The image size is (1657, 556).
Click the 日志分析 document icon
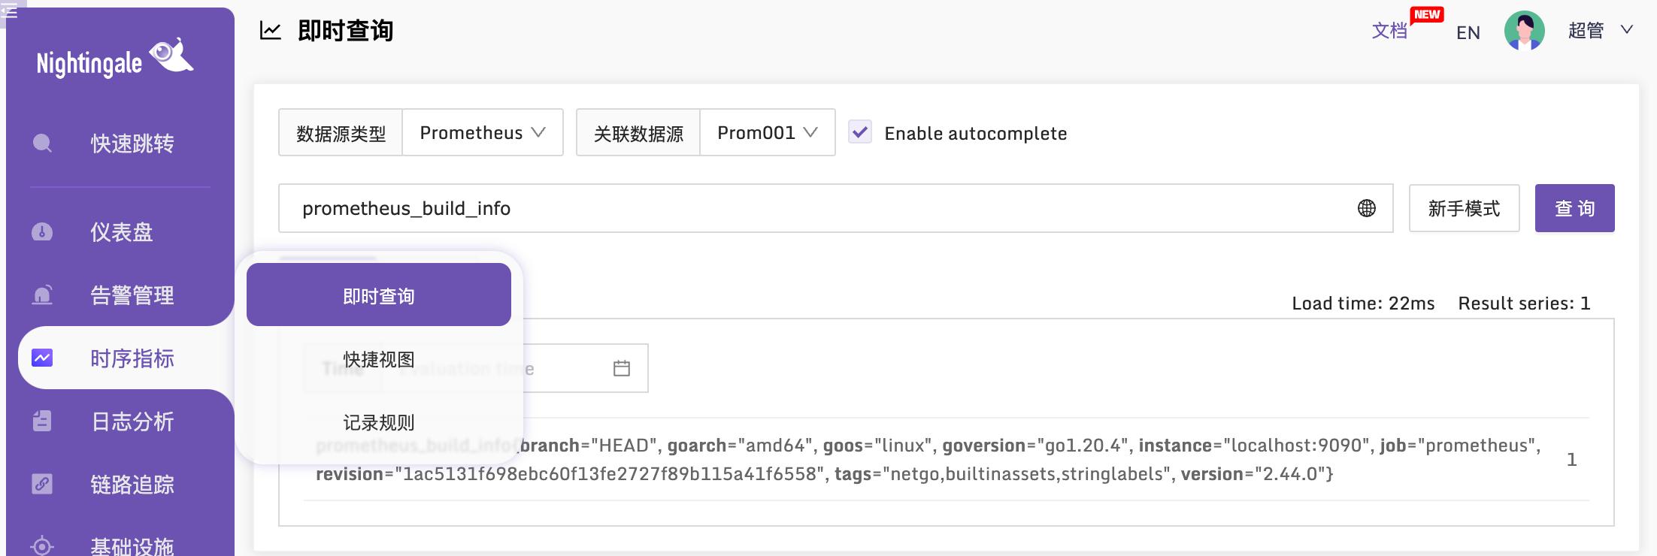click(x=42, y=422)
